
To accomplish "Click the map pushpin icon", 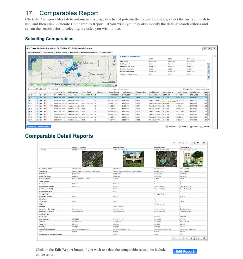I will point(114,61).
